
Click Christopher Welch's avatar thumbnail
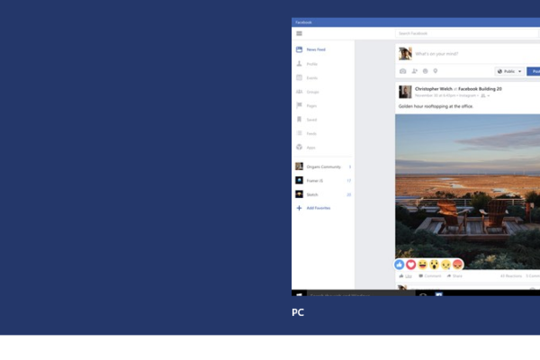coord(405,92)
